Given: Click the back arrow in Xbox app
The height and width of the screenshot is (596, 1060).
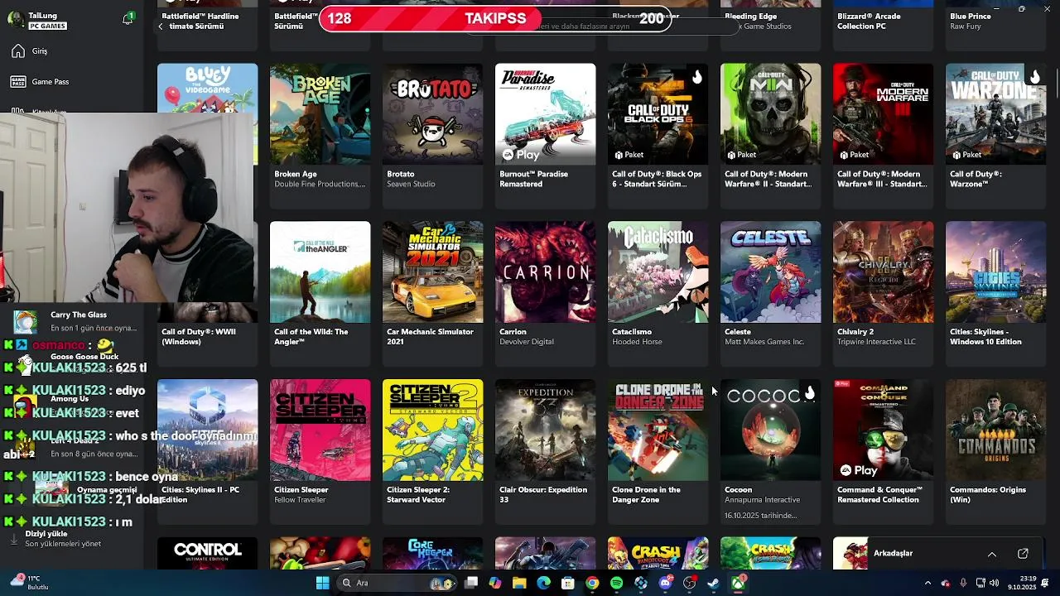Looking at the screenshot, I should (x=161, y=26).
